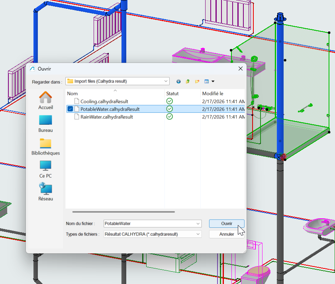This screenshot has height=284, width=335.
Task: Click Cooling file document icon
Action: click(x=77, y=101)
